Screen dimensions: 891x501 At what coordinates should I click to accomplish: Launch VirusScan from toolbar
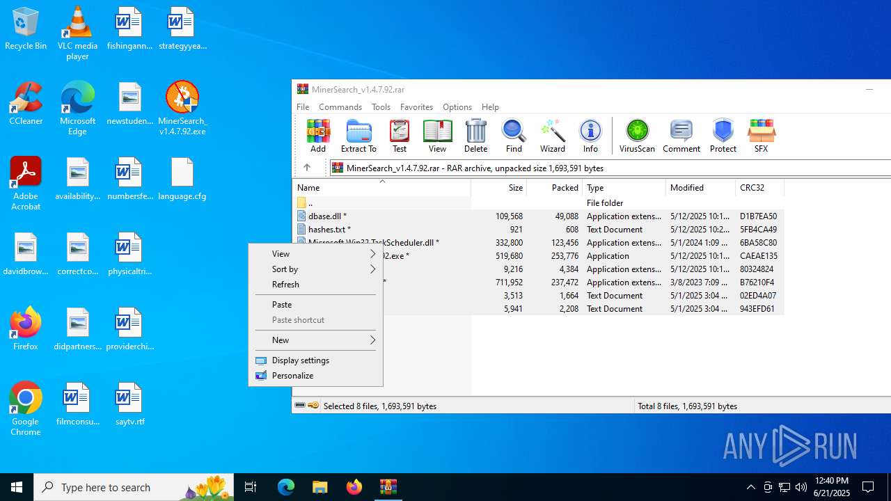click(x=637, y=136)
